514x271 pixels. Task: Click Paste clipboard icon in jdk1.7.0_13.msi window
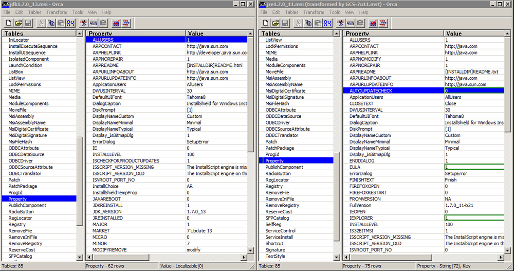coord(61,23)
